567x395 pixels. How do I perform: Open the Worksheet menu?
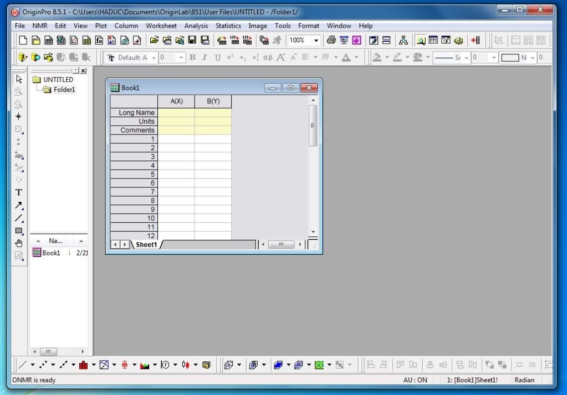tap(161, 25)
